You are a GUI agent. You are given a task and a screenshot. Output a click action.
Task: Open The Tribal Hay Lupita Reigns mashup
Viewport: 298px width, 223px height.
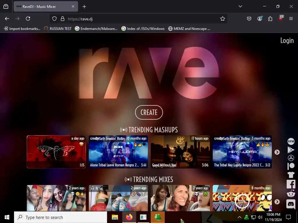click(x=242, y=152)
